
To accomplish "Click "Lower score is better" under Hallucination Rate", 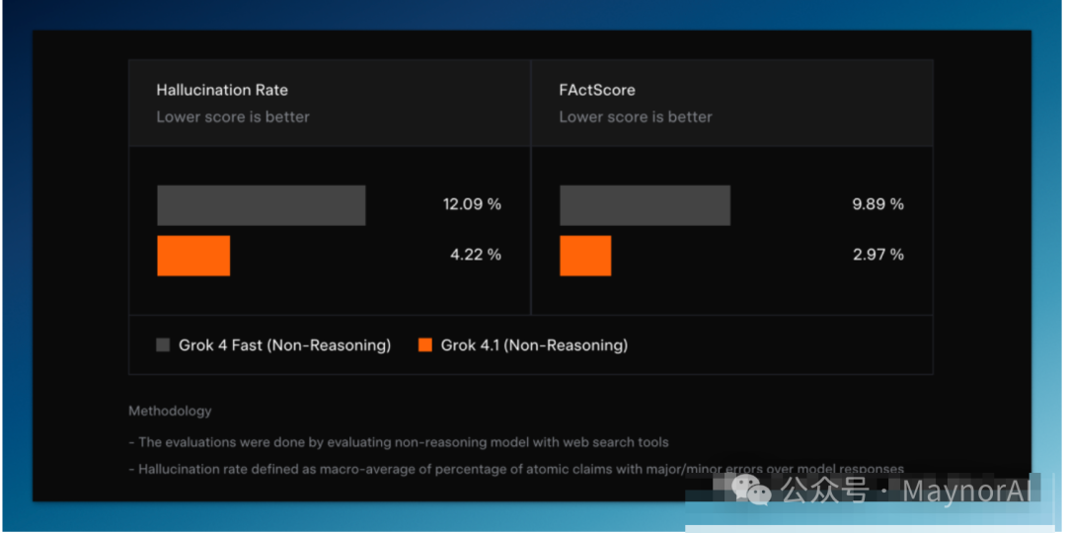I will [233, 116].
